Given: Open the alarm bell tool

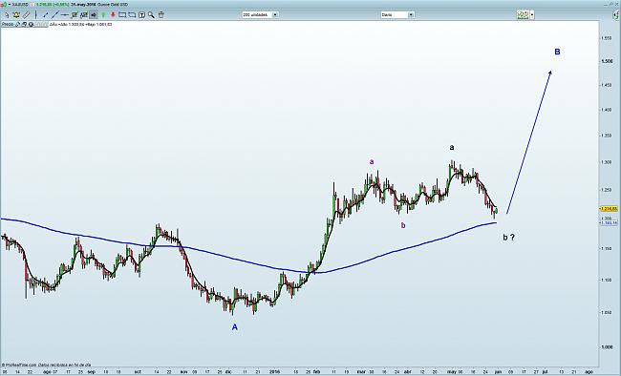Looking at the screenshot, I should point(16,15).
